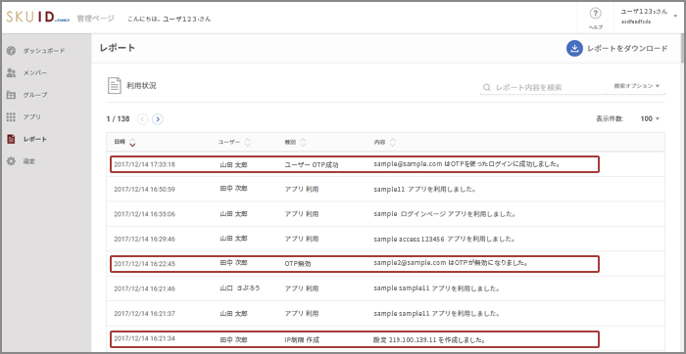This screenshot has width=686, height=354.
Task: Go to previous page arrow
Action: 143,118
